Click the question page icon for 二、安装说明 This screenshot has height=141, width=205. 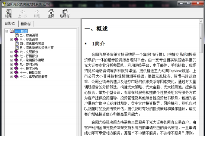click(17, 35)
